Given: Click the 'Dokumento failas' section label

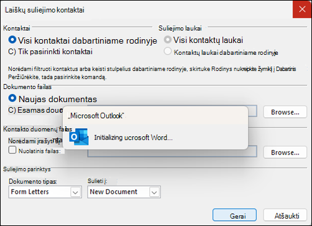Looking at the screenshot, I should pos(27,87).
